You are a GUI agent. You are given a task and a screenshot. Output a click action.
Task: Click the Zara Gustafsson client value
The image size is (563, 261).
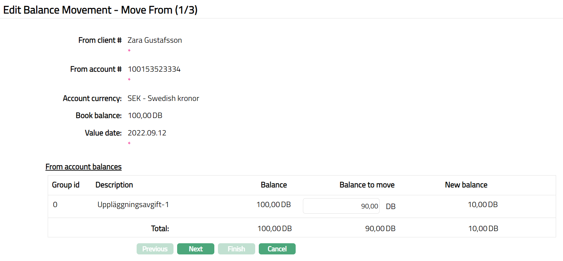pos(154,40)
